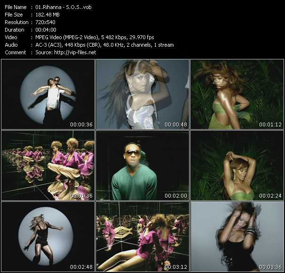The width and height of the screenshot is (285, 273).
Task: Click the file size value '182.48 MB'
Action: click(x=47, y=15)
